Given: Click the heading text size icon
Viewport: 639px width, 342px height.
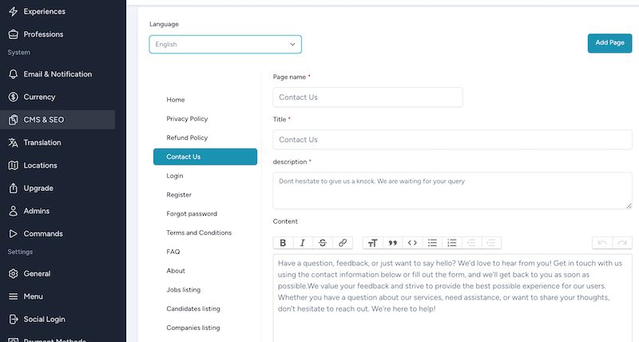Looking at the screenshot, I should (x=372, y=243).
